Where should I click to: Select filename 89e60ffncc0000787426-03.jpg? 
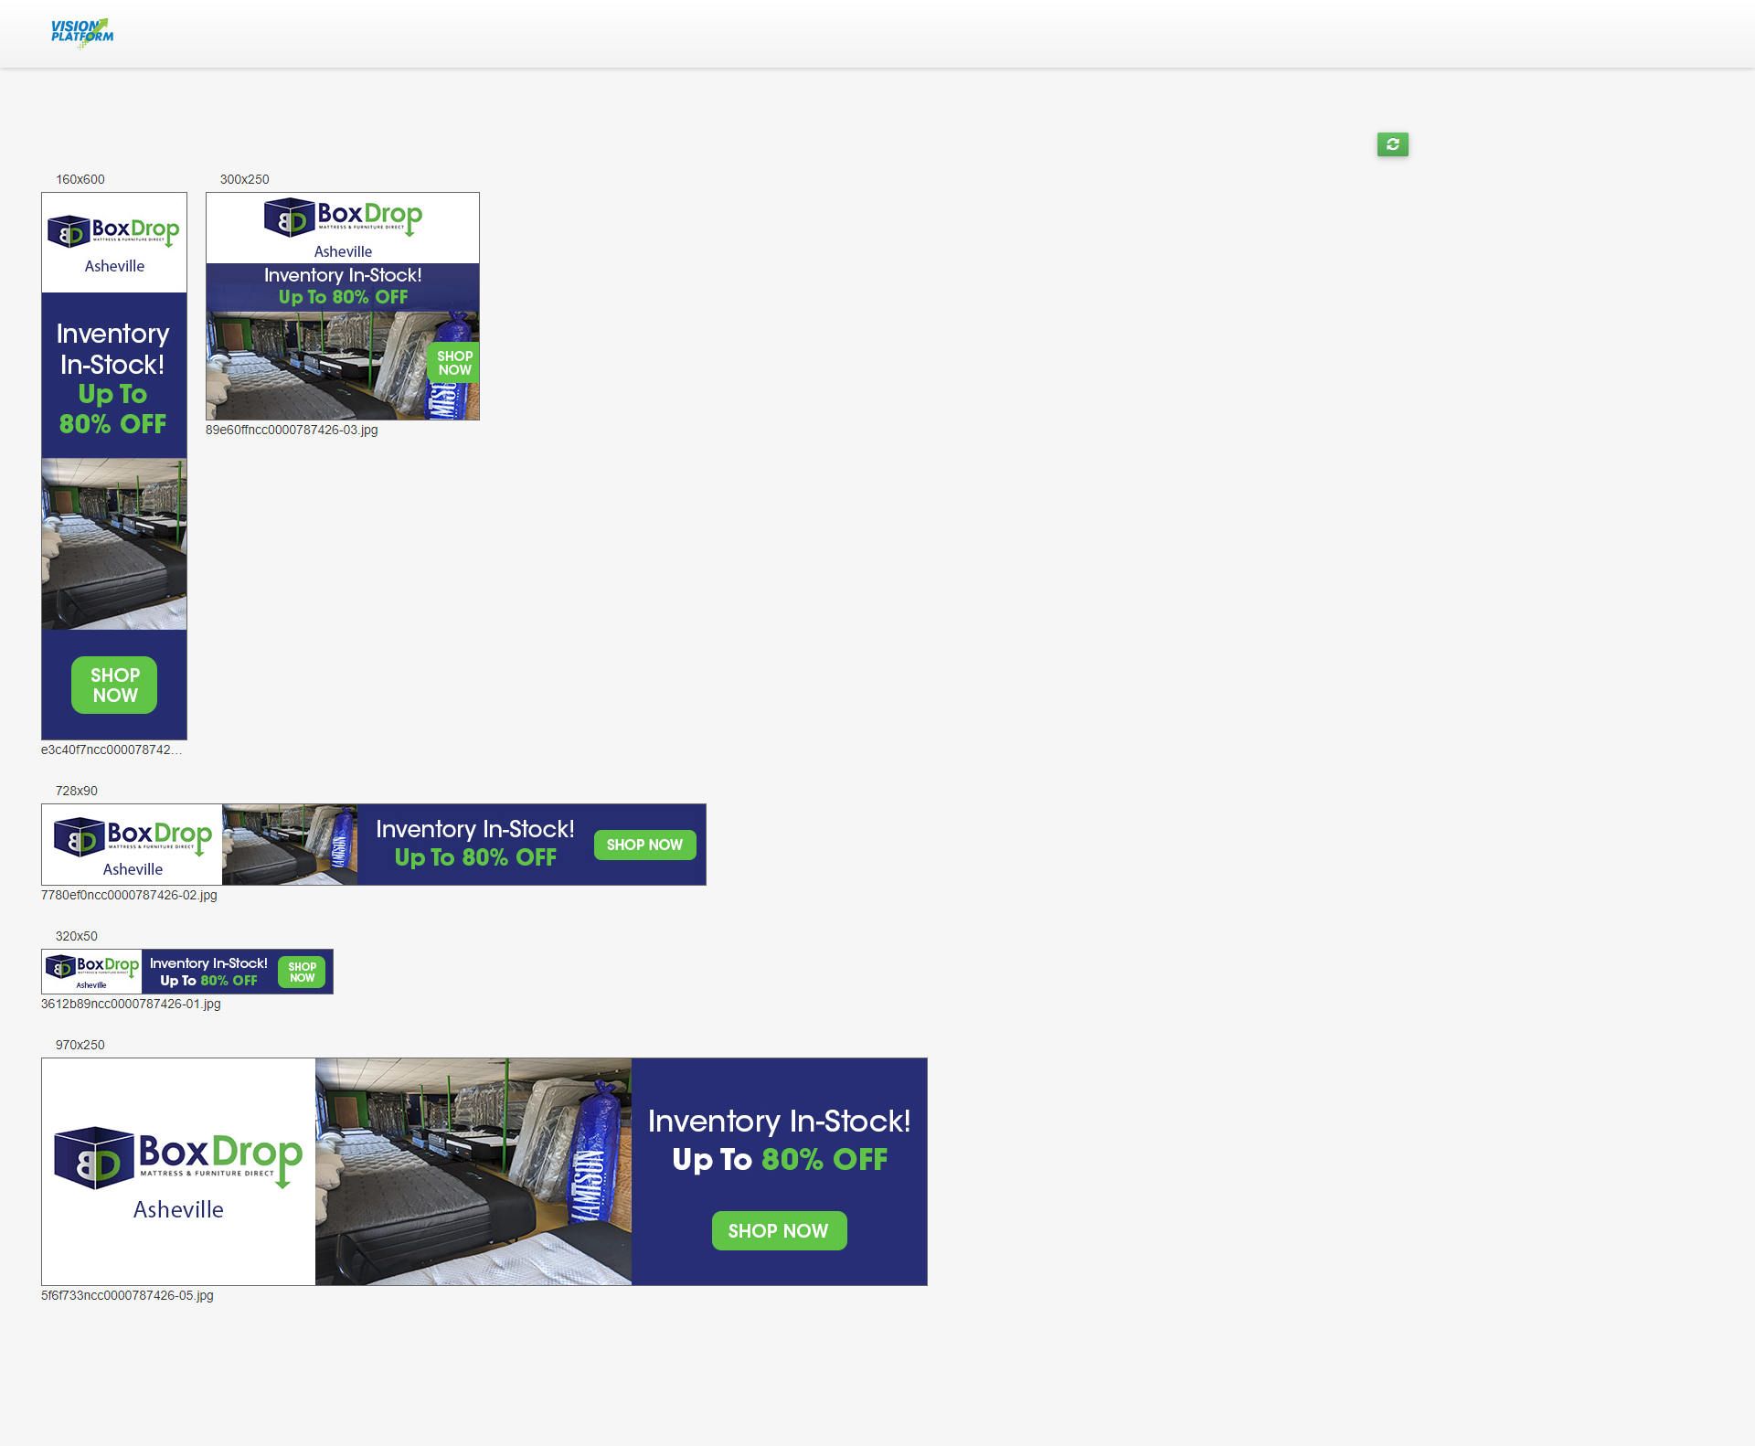[292, 430]
